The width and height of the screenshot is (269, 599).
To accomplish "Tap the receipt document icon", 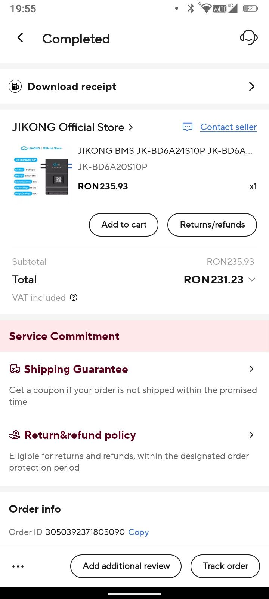I will coord(15,86).
